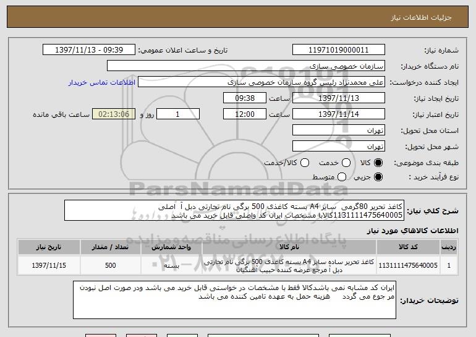The image size is (476, 337).
Task: Click the شماره نیاز label
Action: (x=441, y=50)
